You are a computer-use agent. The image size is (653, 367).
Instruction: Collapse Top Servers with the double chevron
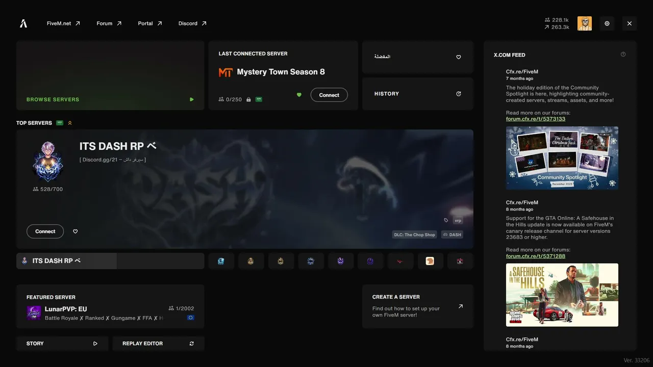(x=70, y=123)
